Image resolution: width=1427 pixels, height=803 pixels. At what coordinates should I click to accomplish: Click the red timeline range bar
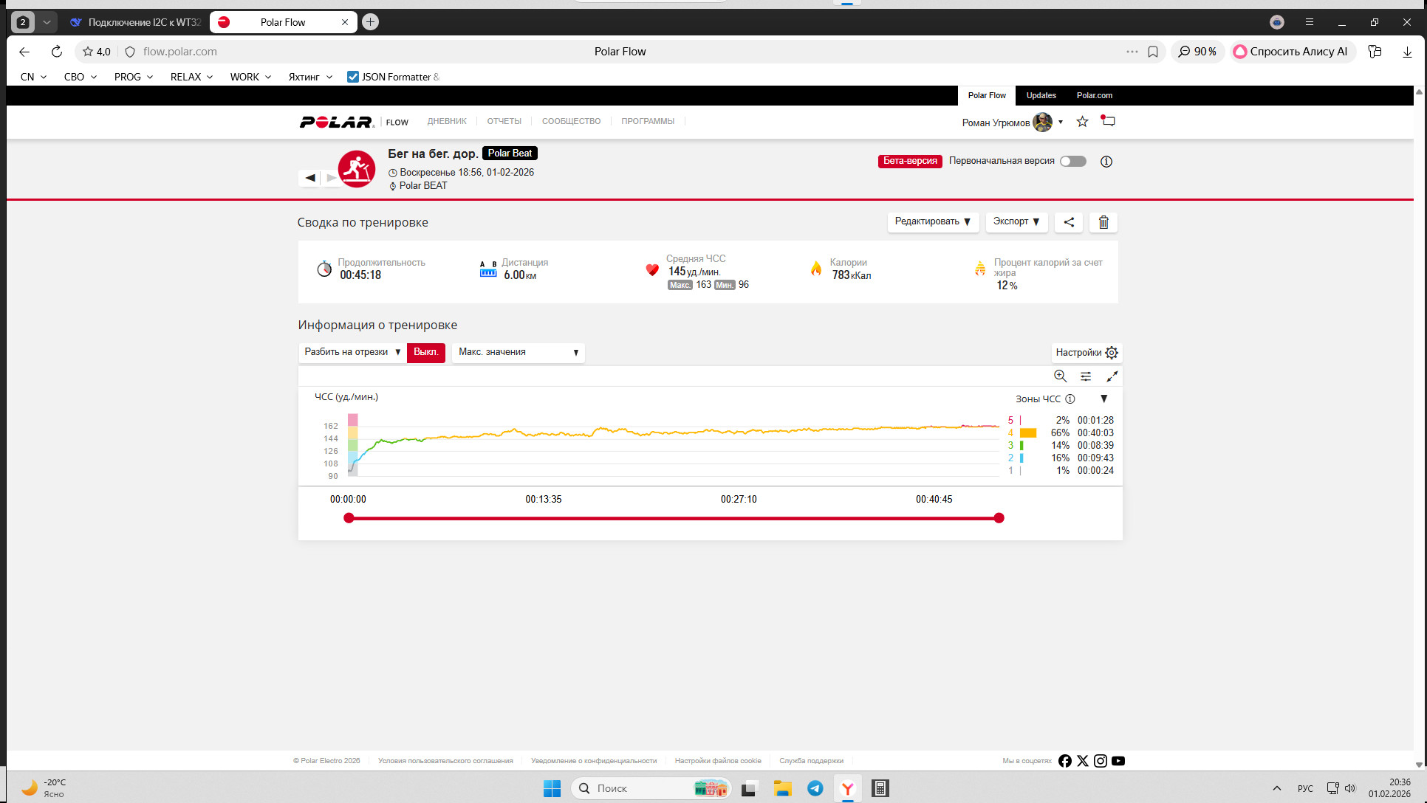pos(674,518)
